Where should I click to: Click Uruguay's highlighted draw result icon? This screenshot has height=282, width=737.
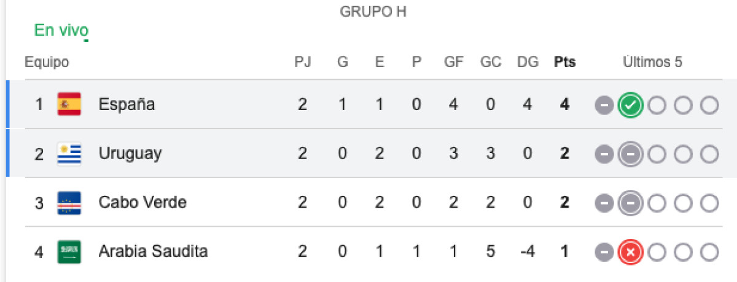[631, 154]
